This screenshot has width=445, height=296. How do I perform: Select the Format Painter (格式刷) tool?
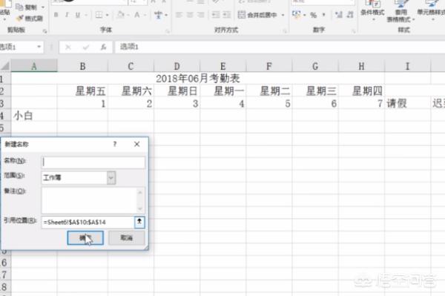point(30,19)
